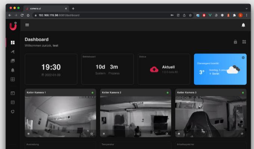The image size is (254, 149).
Task: Open the hamburger navigation menu
Action: point(27,25)
